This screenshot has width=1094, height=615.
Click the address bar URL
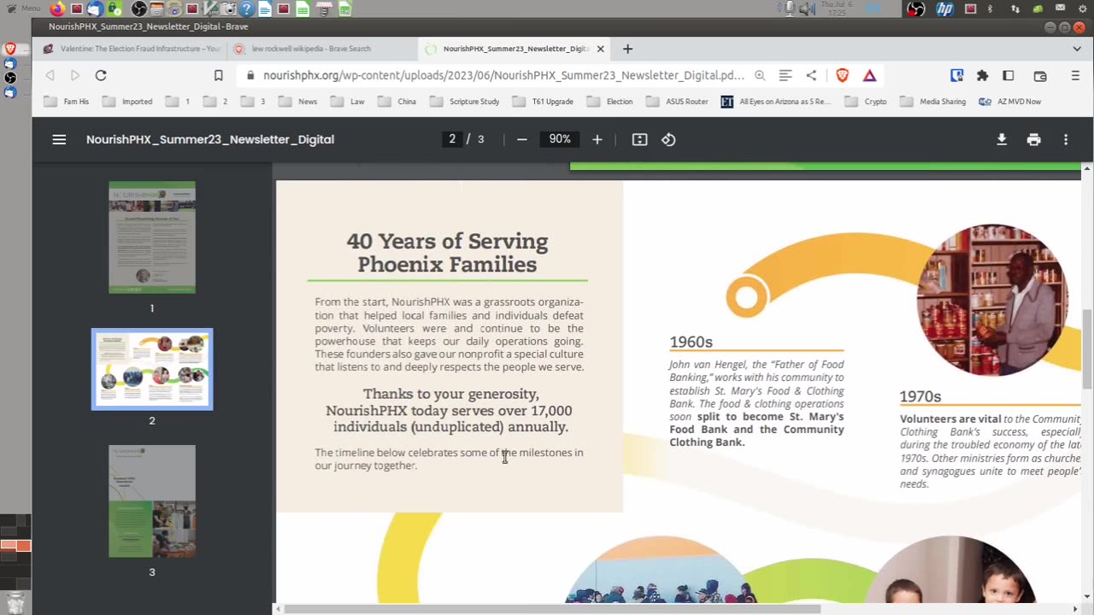[x=503, y=75]
